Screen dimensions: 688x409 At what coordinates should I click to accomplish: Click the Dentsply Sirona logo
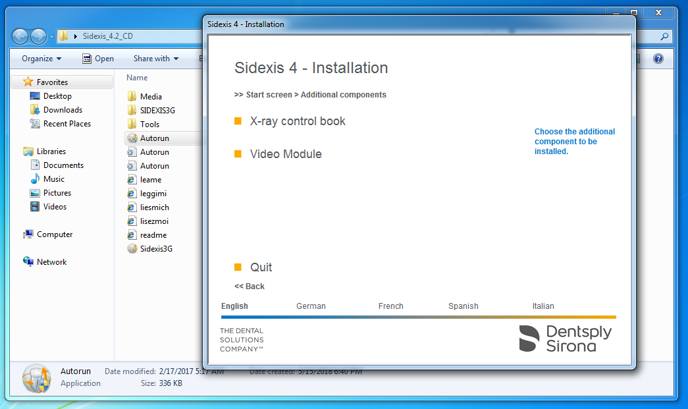(x=565, y=339)
